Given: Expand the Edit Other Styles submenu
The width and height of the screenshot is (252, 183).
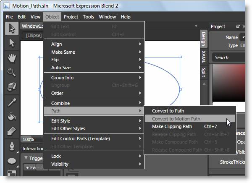Looking at the screenshot, I should pyautogui.click(x=94, y=128).
